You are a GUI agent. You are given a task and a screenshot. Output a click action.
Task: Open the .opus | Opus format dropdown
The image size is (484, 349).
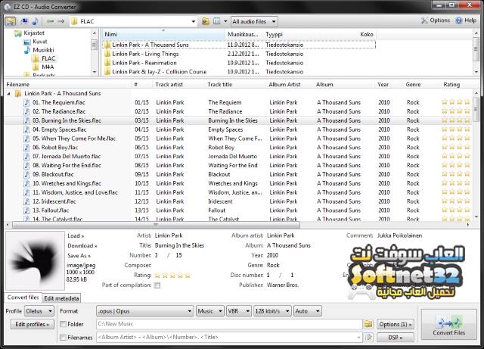(144, 311)
